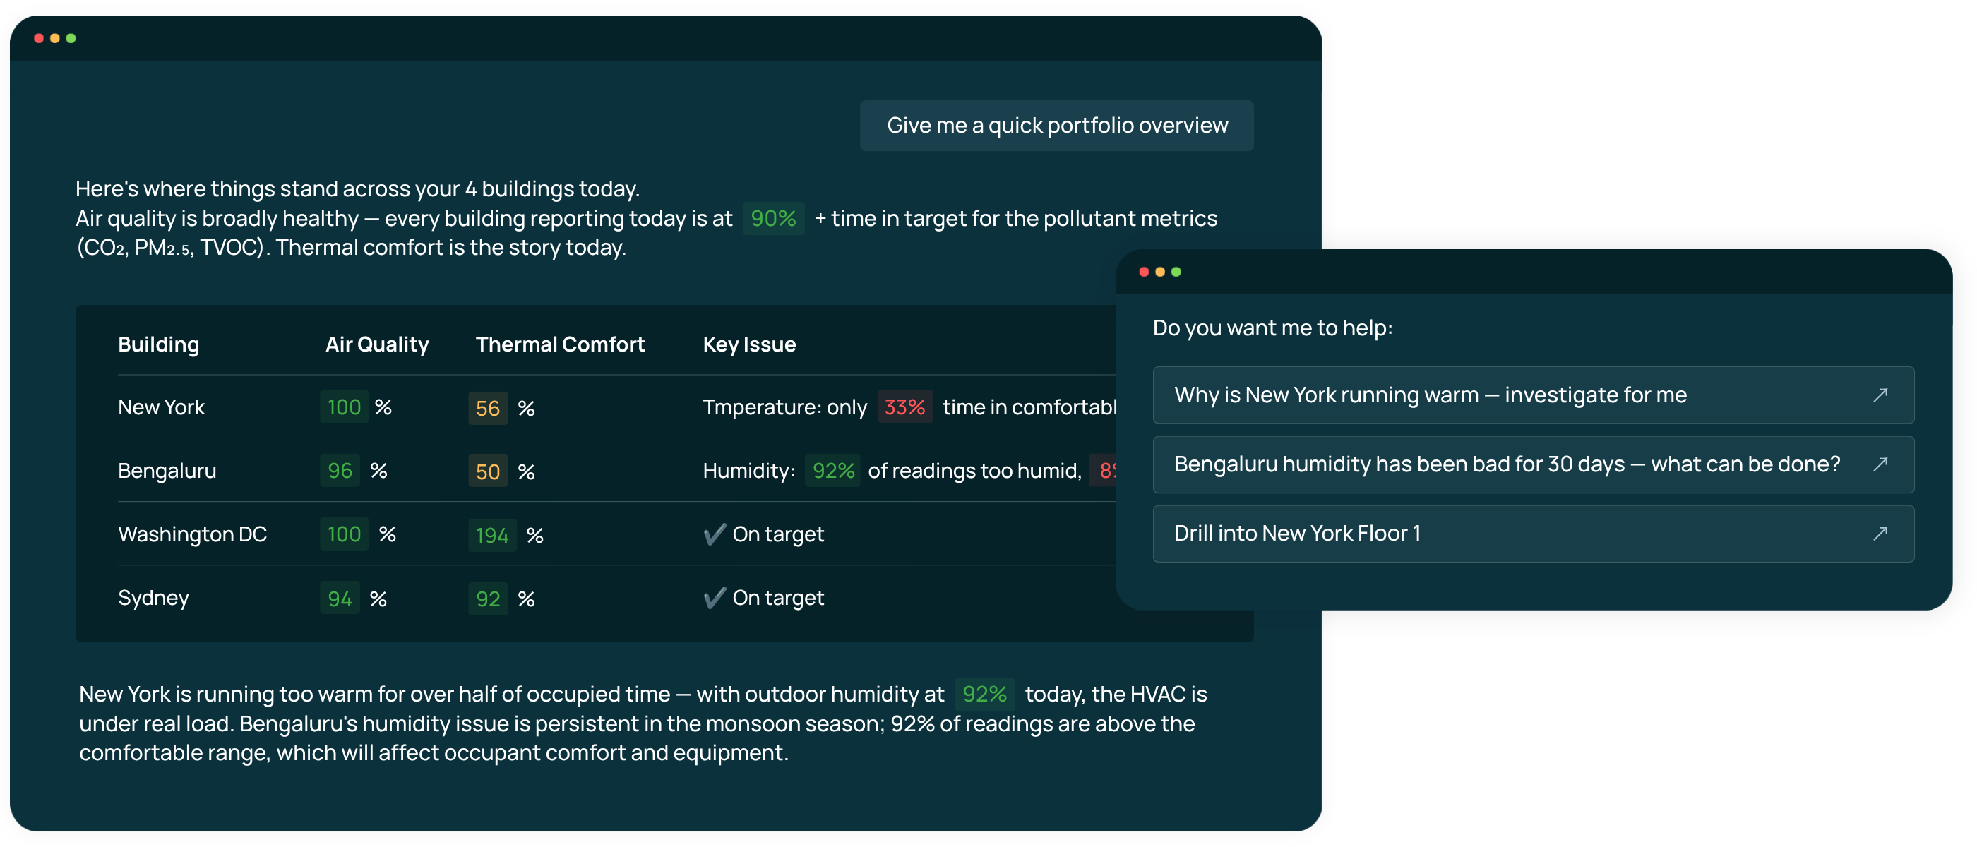The height and width of the screenshot is (847, 1977).
Task: Click Washington DC air quality value 100
Action: coord(344,534)
